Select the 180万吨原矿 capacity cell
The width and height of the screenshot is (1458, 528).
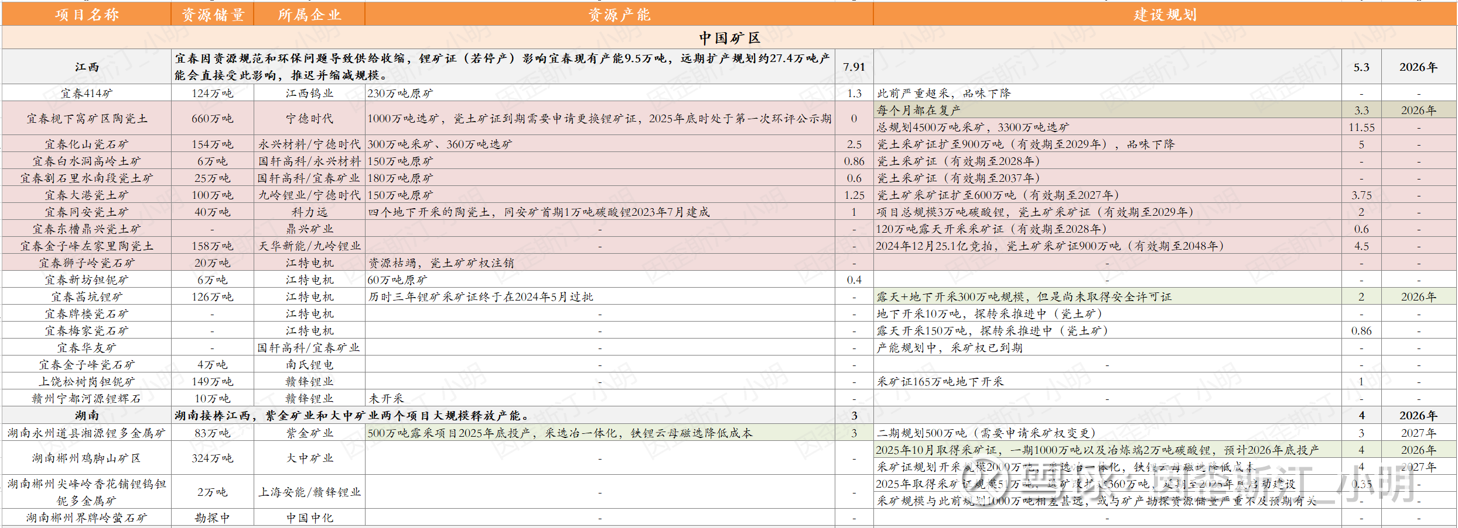coord(600,178)
